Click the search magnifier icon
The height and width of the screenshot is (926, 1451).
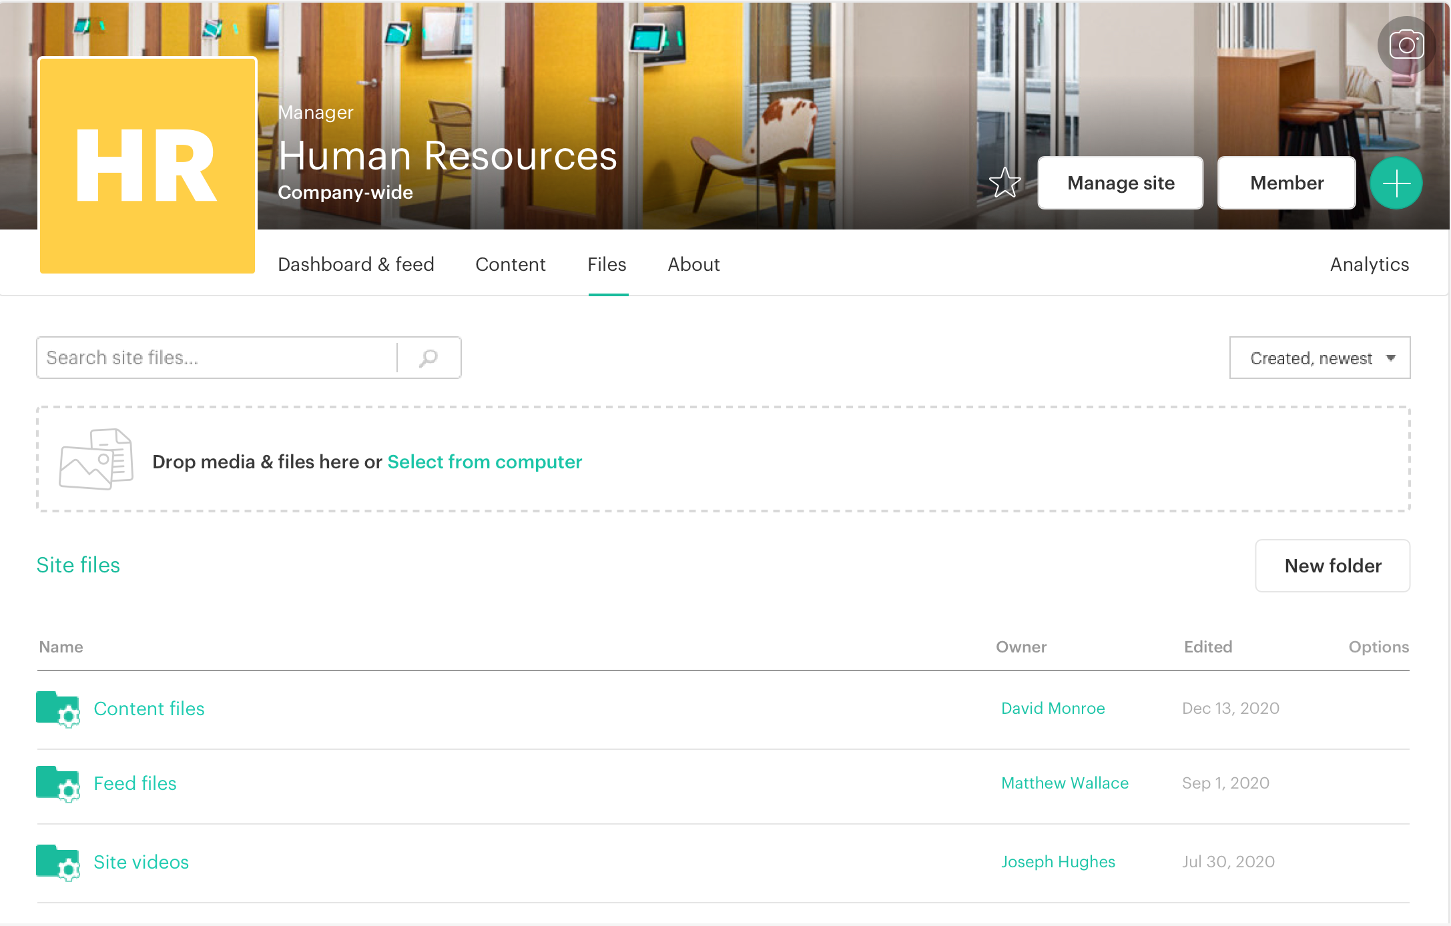pos(428,358)
